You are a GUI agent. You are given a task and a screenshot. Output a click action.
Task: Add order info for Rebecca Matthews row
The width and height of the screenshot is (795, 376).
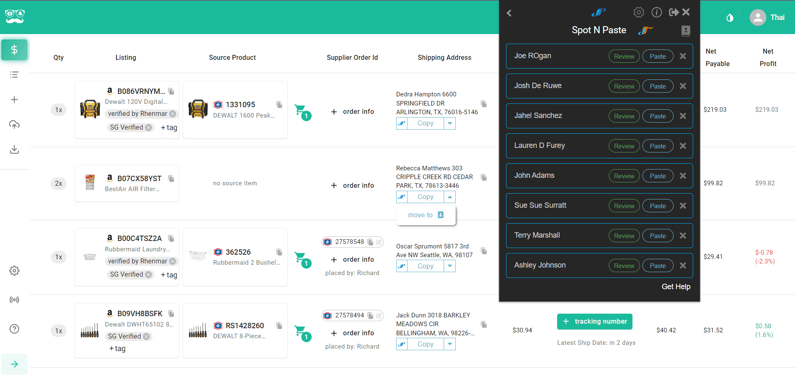(x=353, y=186)
